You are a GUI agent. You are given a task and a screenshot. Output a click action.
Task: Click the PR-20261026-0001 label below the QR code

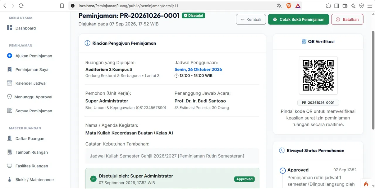[x=318, y=103]
